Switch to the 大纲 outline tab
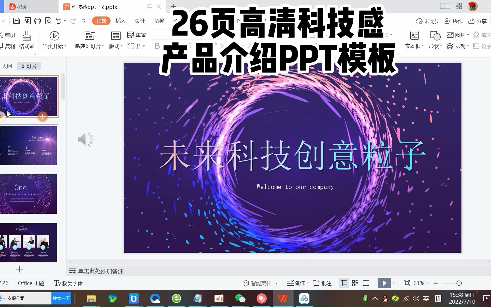Screen dimensions: 491x307 (7, 66)
